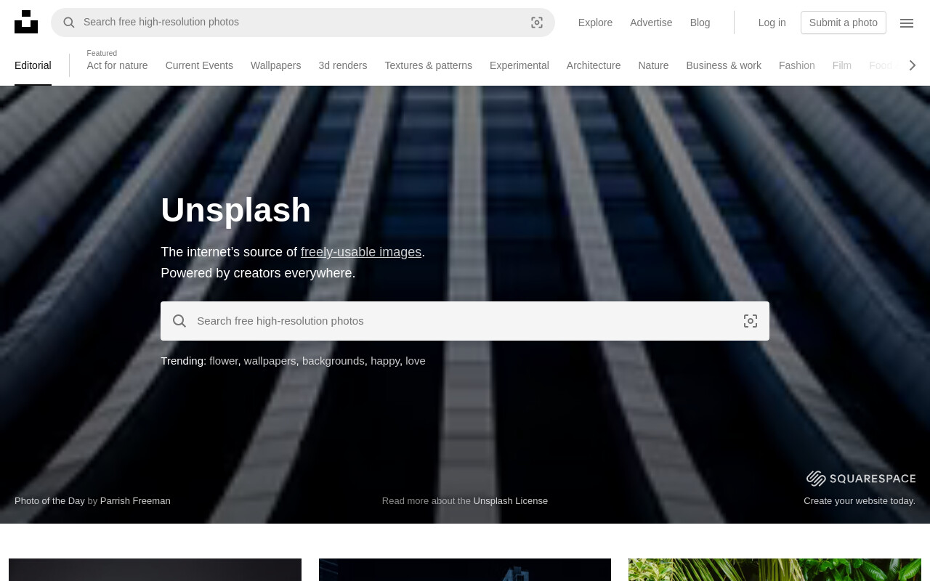Open the Architecture topic

coord(594,65)
